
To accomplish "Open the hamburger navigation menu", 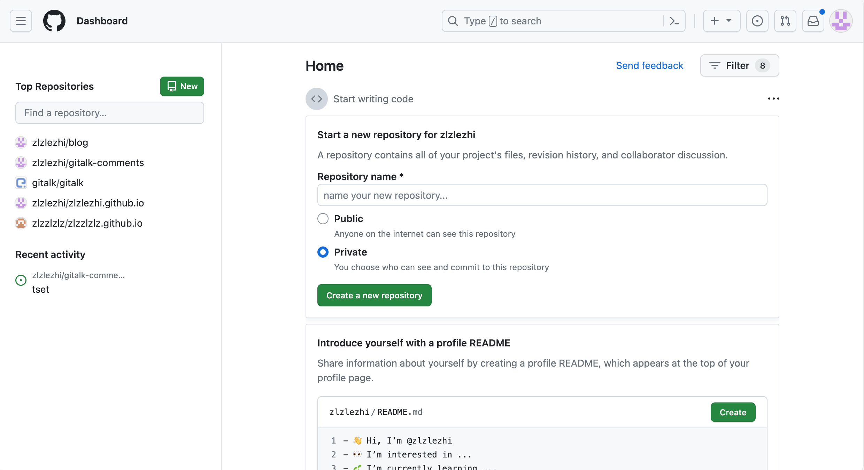I will [21, 21].
